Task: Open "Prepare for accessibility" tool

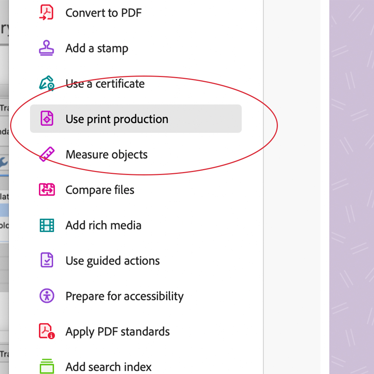Action: click(125, 296)
